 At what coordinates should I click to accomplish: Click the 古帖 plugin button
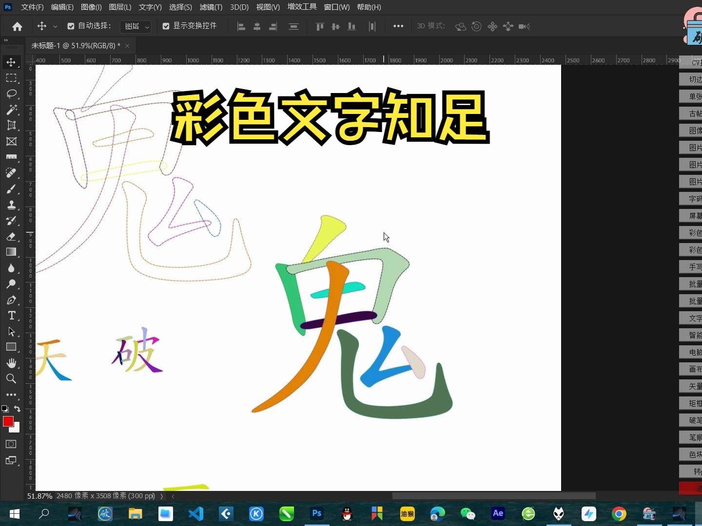[691, 113]
